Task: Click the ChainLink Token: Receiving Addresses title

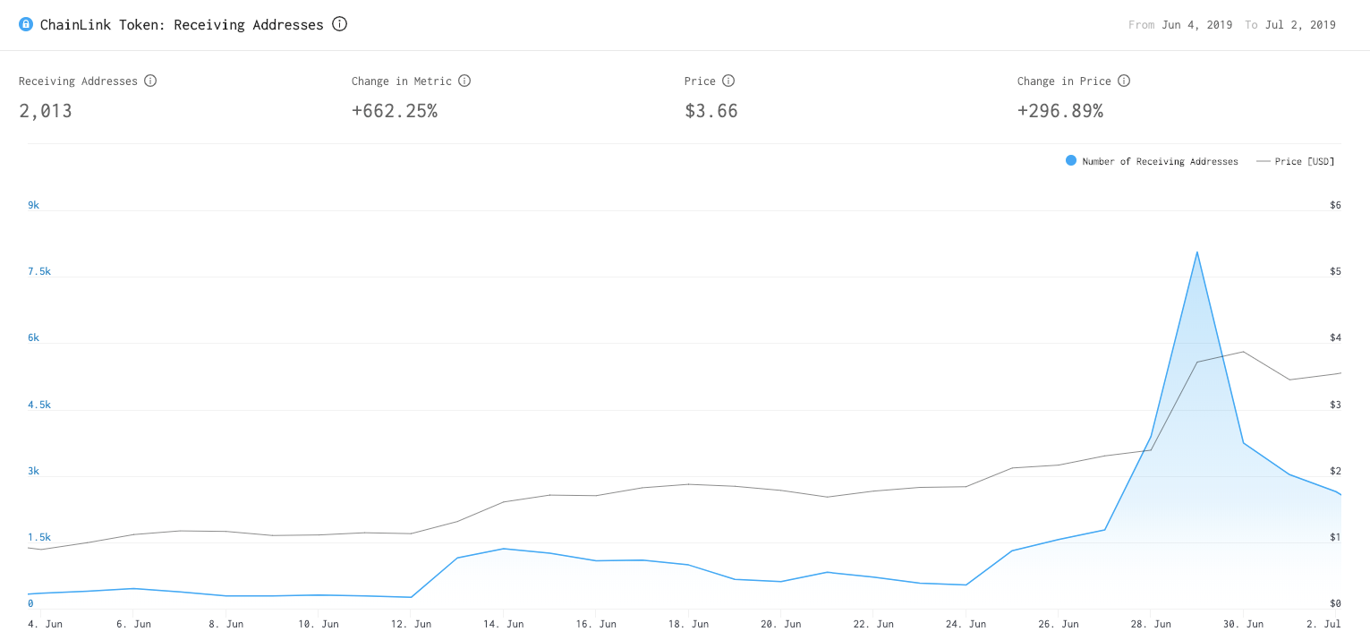Action: click(182, 25)
